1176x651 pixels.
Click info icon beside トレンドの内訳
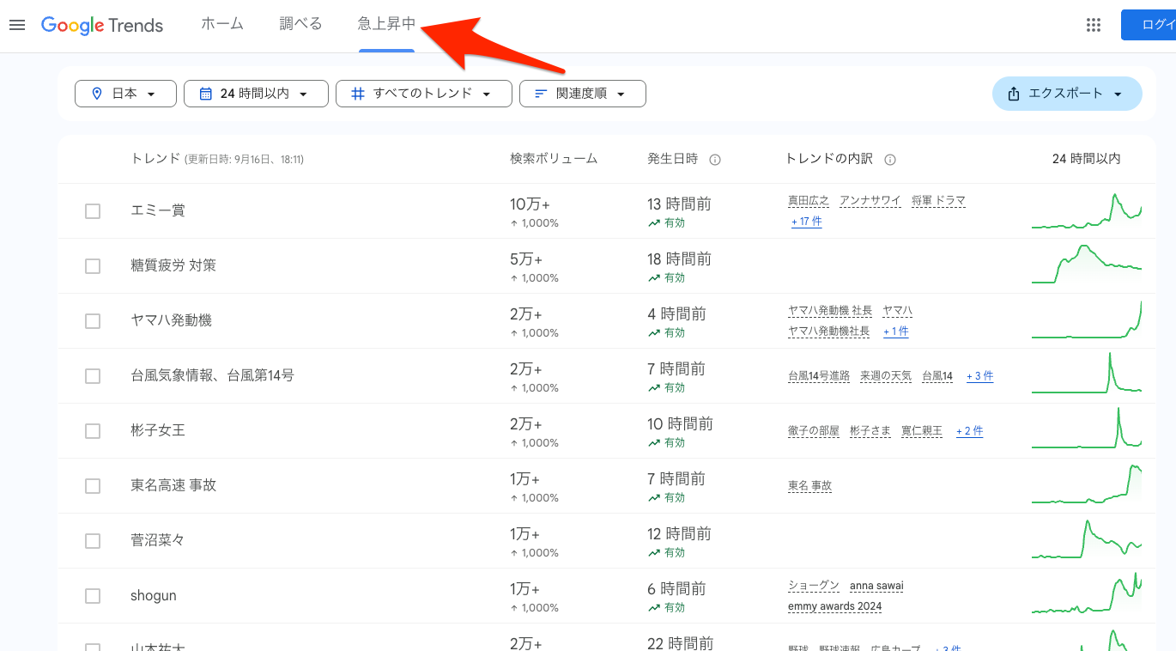pos(890,160)
